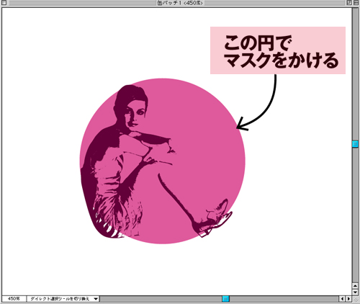Click the vertical scrollbar thumb

[x=355, y=144]
